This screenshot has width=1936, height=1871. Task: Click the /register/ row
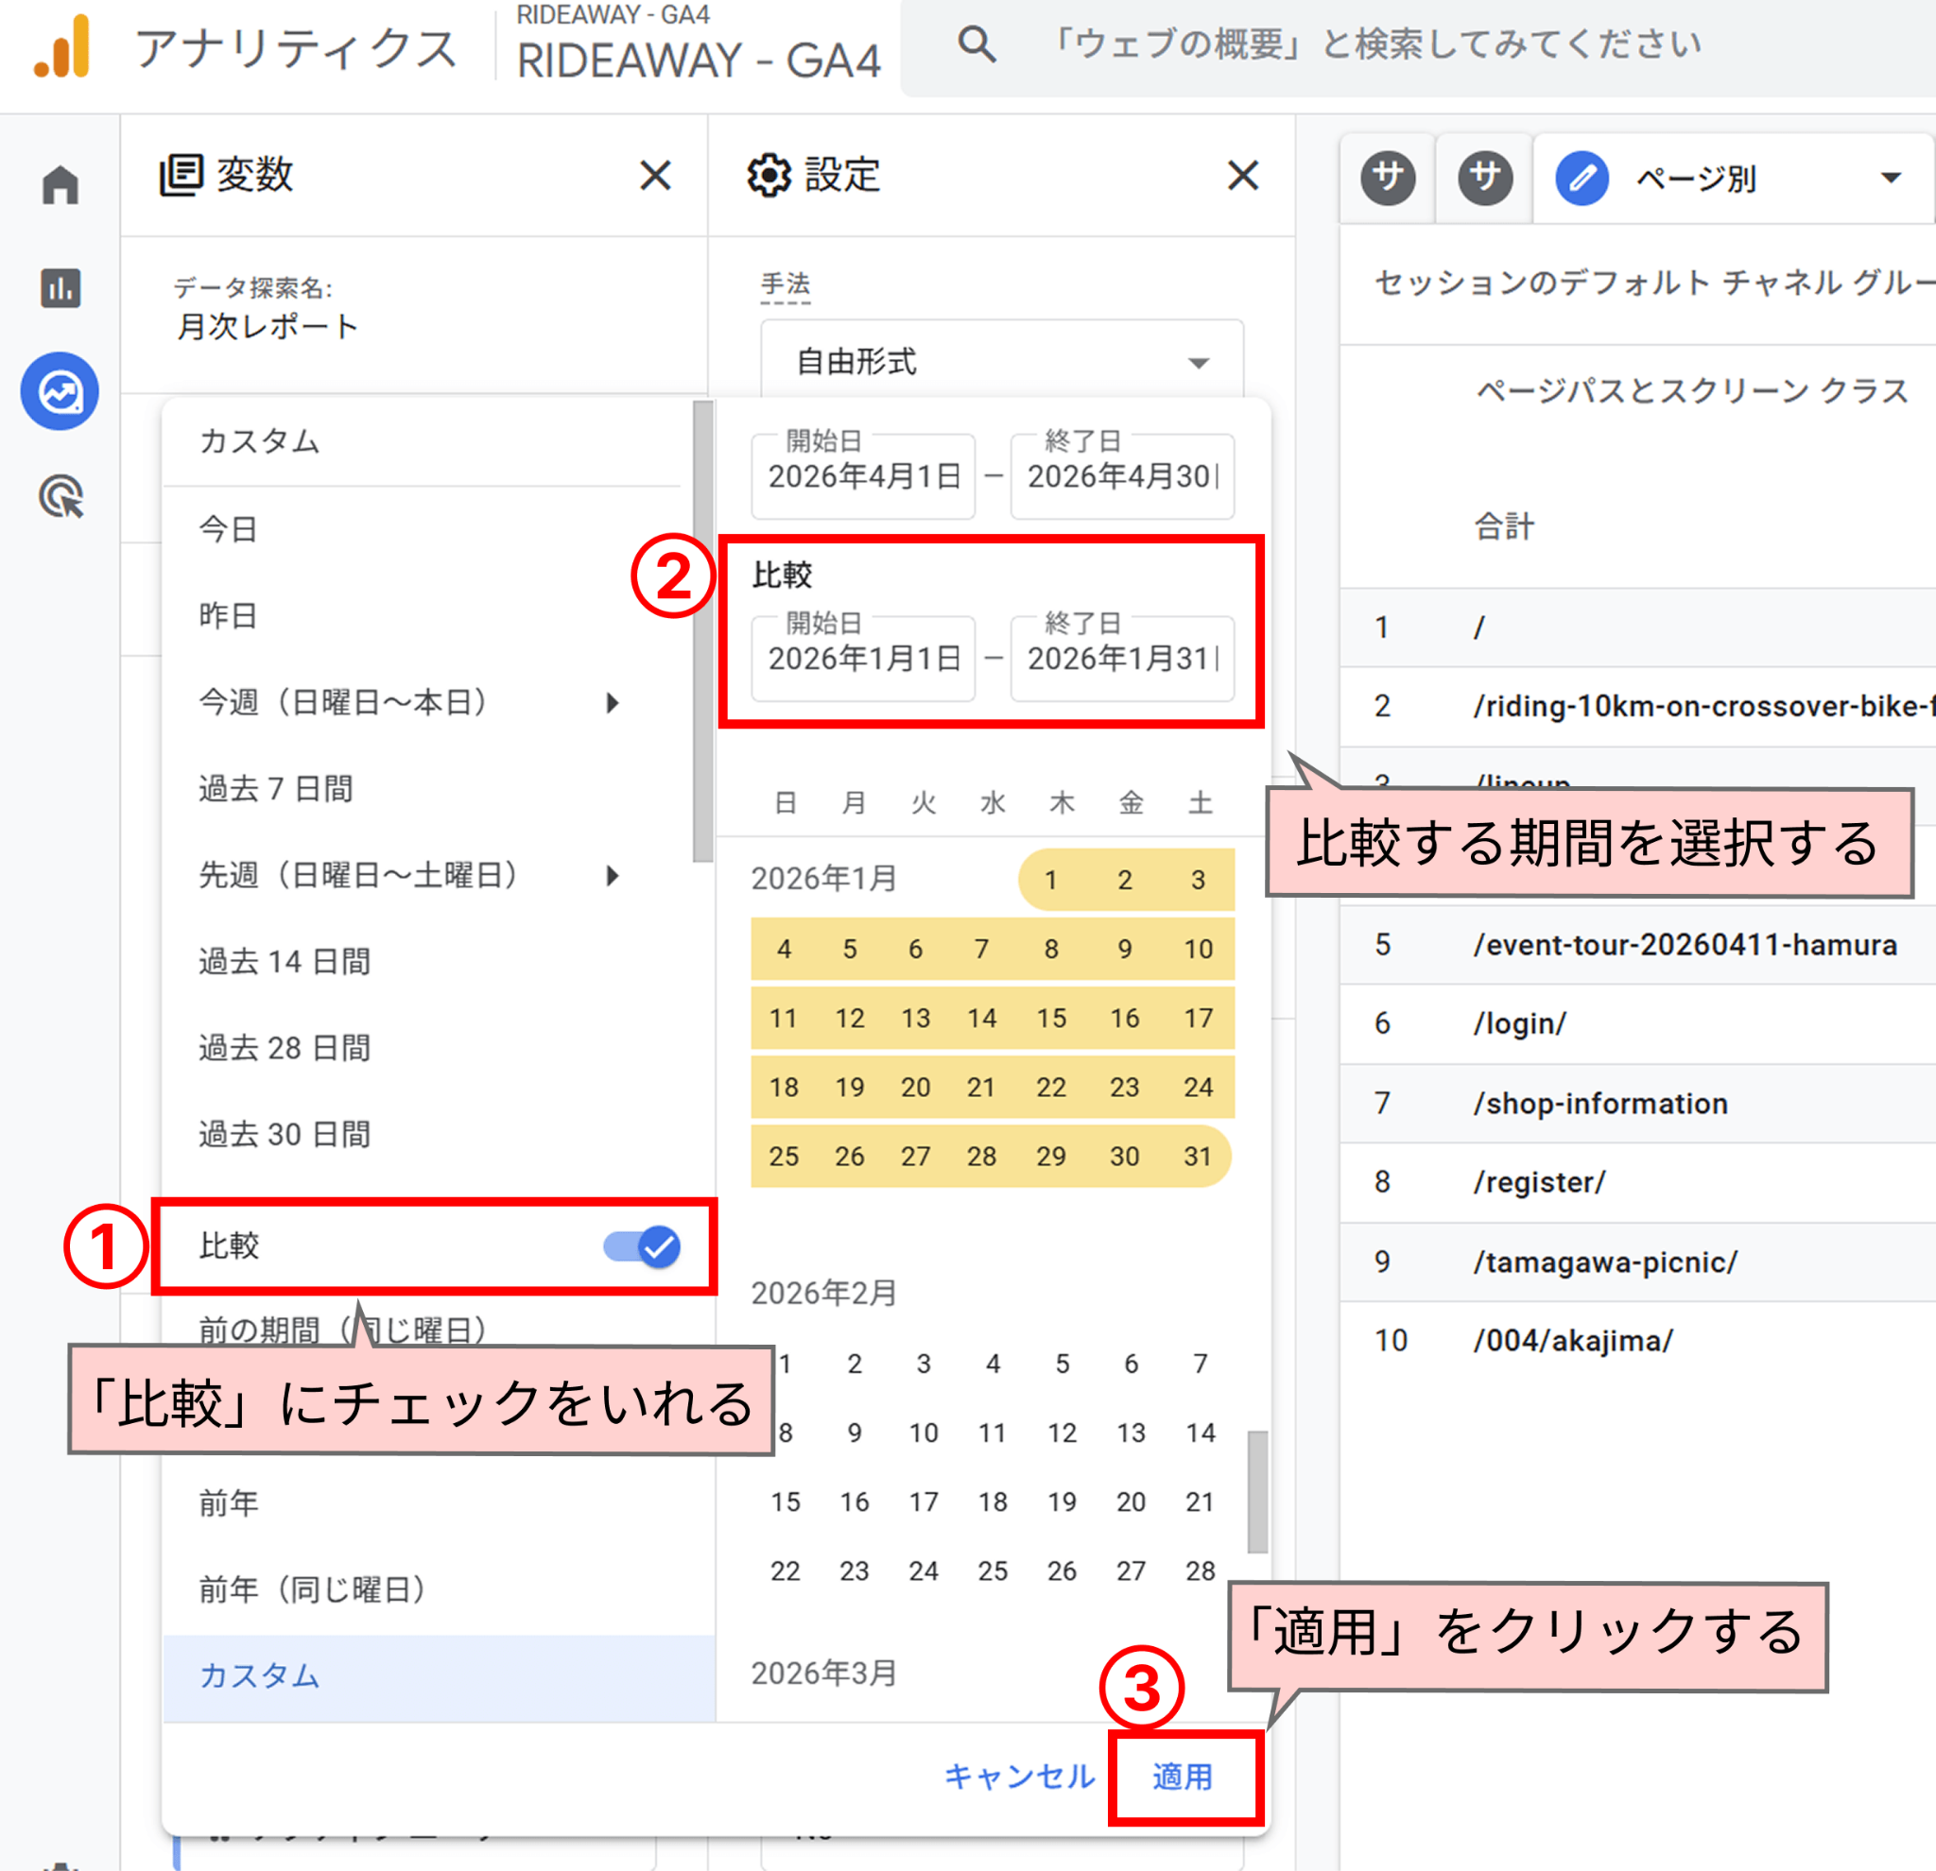pyautogui.click(x=1637, y=1182)
